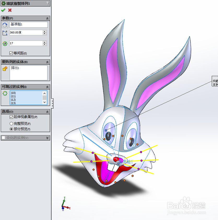Viewport: 218px width, 220px height.
Task: Select the pattern axis field 基準軸1
Action: coord(28,25)
